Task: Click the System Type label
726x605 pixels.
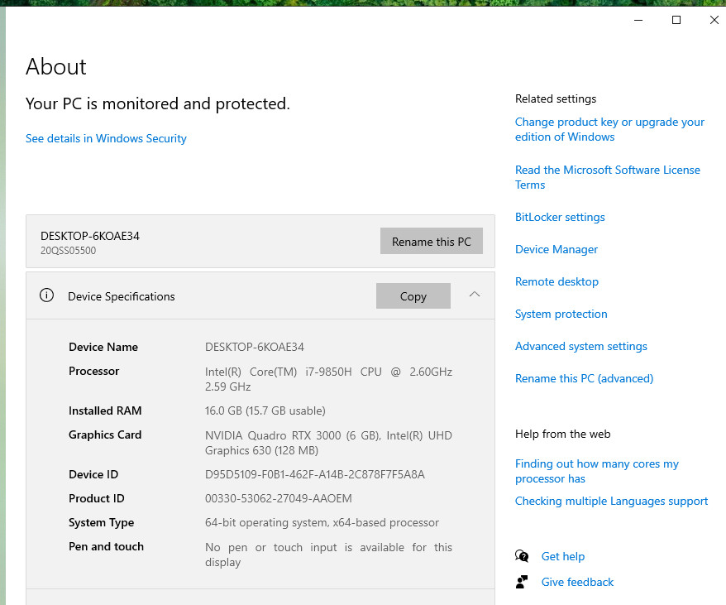Action: pyautogui.click(x=102, y=522)
